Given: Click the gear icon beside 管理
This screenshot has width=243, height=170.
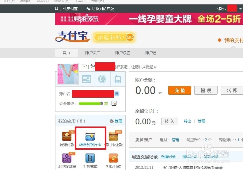Looking at the screenshot, I should [x=112, y=121].
